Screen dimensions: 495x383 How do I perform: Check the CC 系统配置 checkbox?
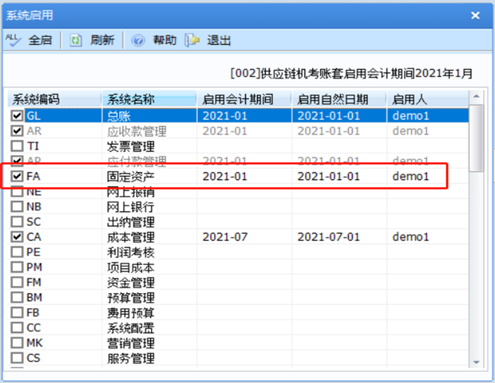coord(17,327)
